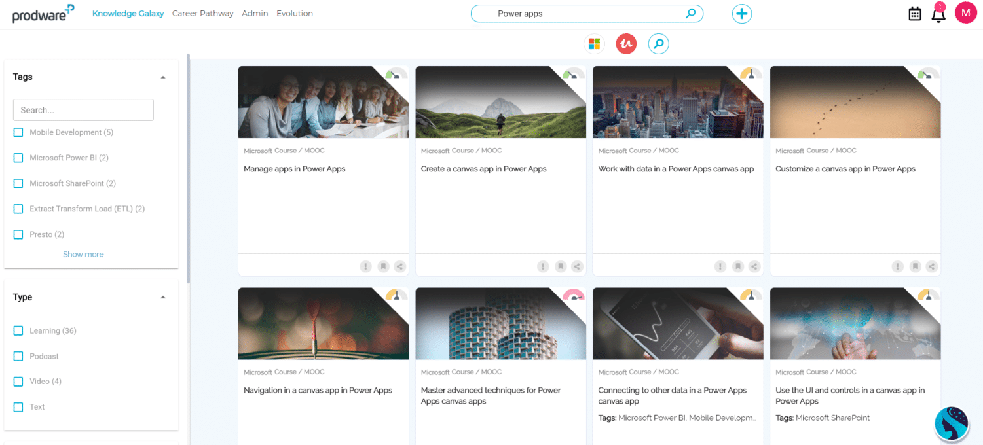Enable the Text type filter
Screen dimensions: 983x445
tap(18, 407)
